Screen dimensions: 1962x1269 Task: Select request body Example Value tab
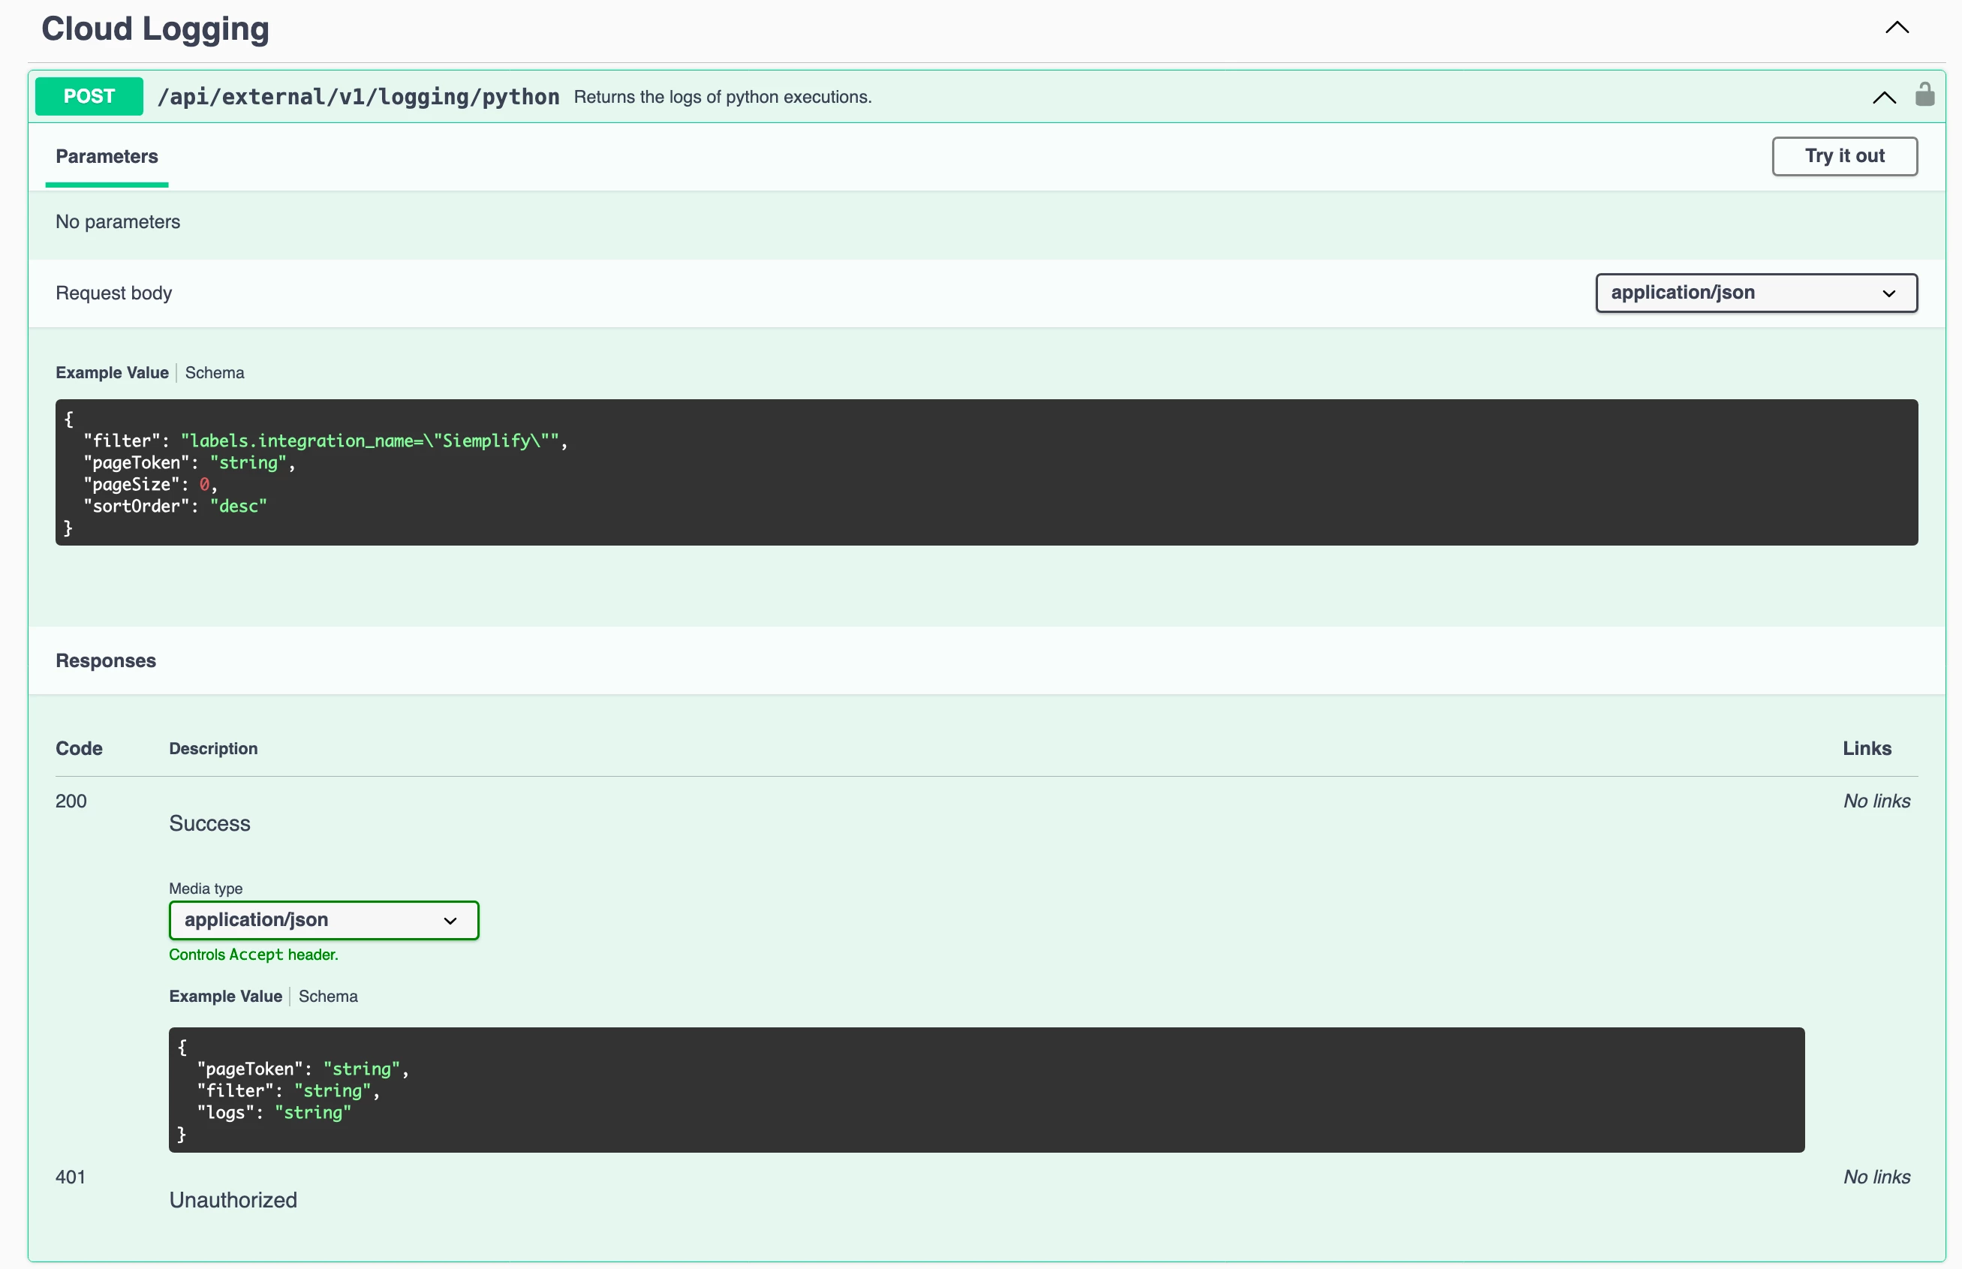112,372
